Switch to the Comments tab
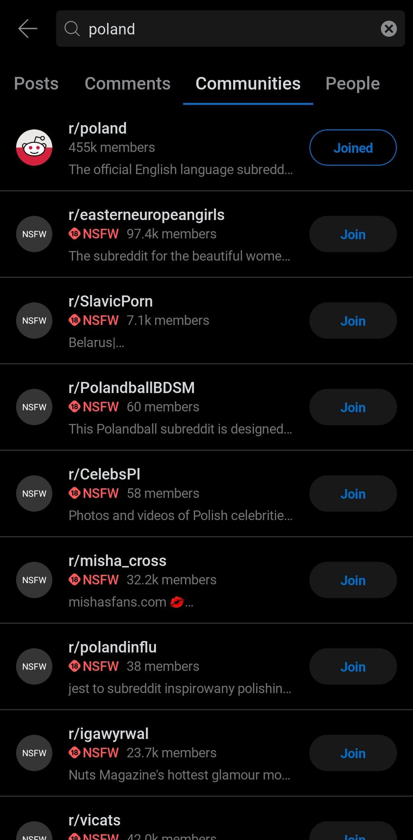The width and height of the screenshot is (413, 840). pos(127,83)
